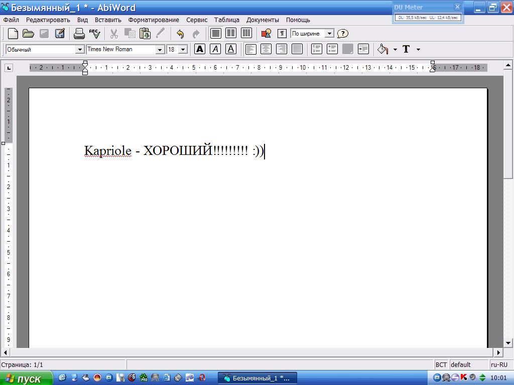Create a numbered list
The image size is (514, 385).
316,49
